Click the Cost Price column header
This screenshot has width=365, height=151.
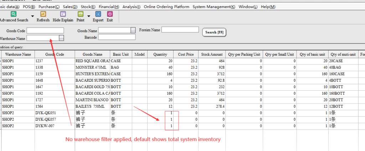(x=186, y=54)
